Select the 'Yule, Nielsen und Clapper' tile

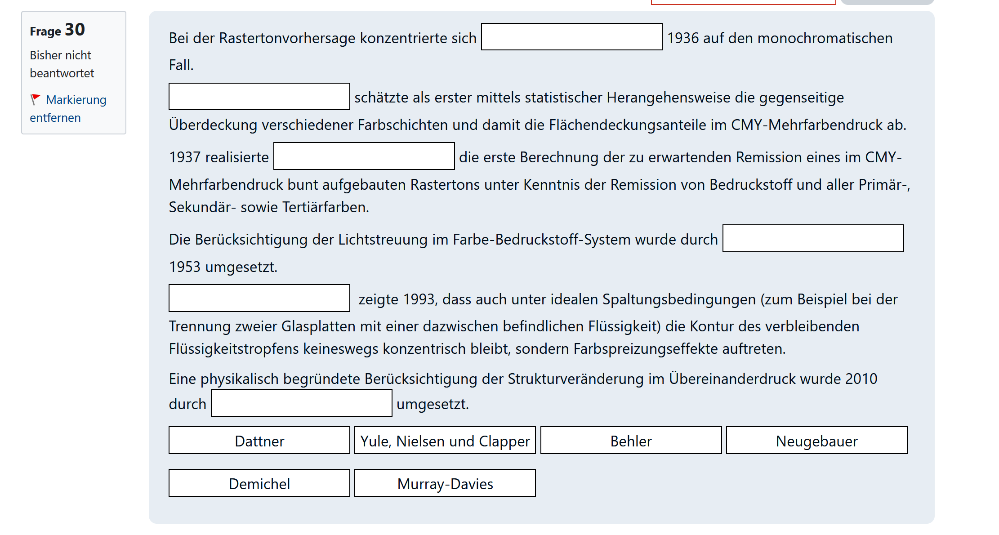[445, 441]
